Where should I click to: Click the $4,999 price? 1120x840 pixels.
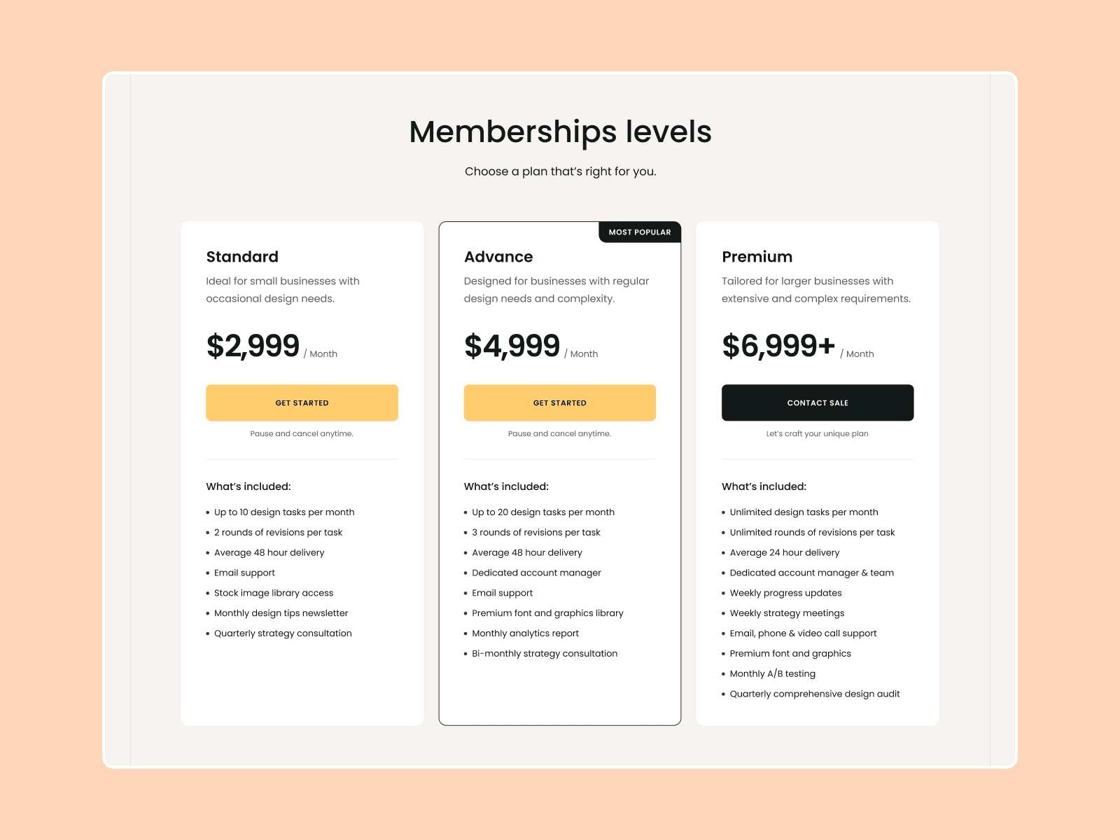512,346
